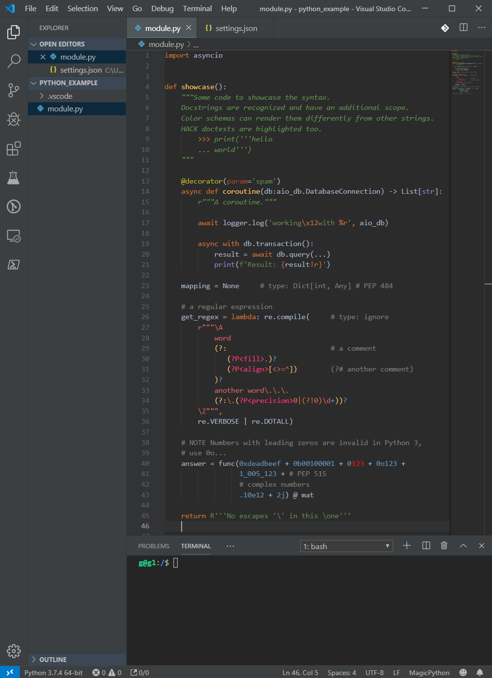Open the Test beaker view
The width and height of the screenshot is (492, 678).
pyautogui.click(x=14, y=178)
